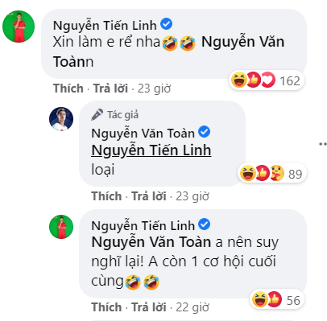
Task: Click Nguyễn Văn Toàn's profile picture
Action: tap(61, 119)
